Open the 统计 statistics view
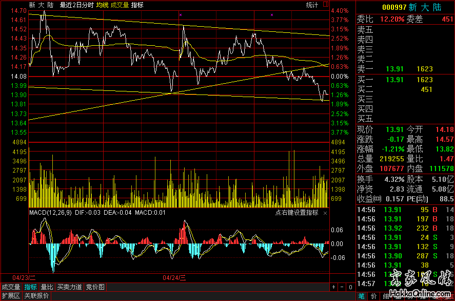Screen dimensions: 455x301 pyautogui.click(x=312, y=5)
